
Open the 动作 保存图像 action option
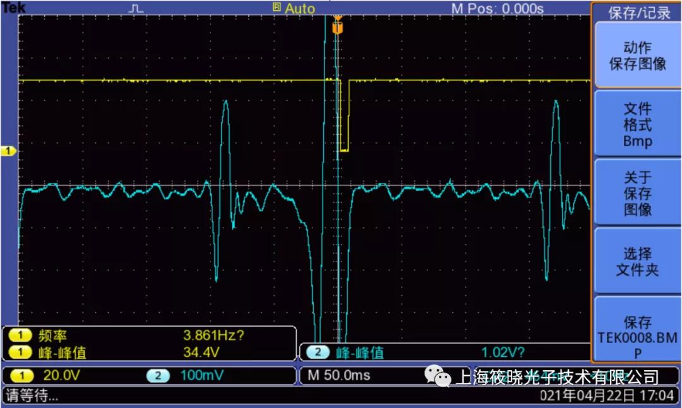tap(637, 55)
